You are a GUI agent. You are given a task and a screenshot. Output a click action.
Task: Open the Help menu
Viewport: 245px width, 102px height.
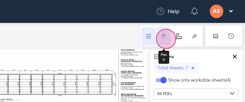[168, 11]
